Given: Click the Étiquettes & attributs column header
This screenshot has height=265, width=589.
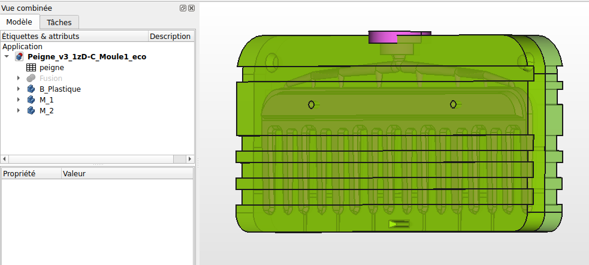Looking at the screenshot, I should click(41, 36).
